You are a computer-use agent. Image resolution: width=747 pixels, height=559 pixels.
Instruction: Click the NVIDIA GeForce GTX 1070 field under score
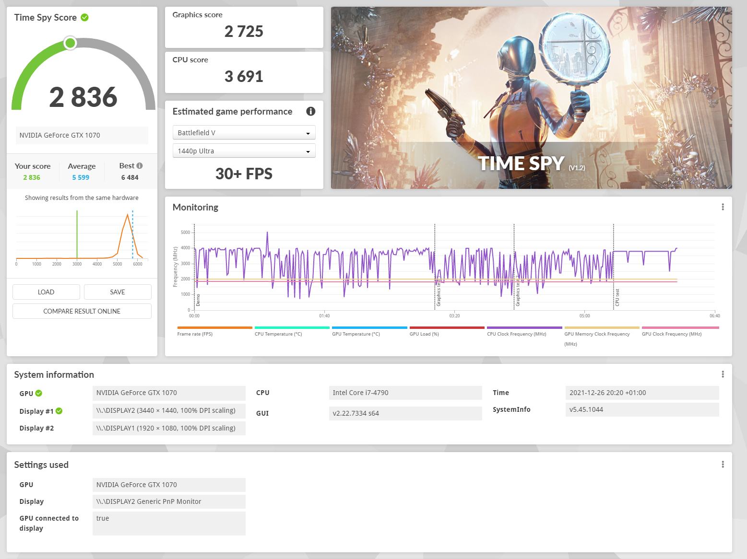(82, 135)
